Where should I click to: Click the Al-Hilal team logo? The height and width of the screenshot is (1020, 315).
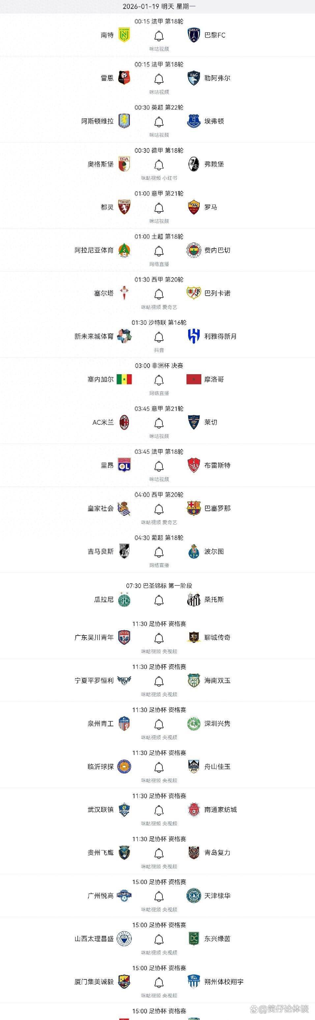(194, 336)
